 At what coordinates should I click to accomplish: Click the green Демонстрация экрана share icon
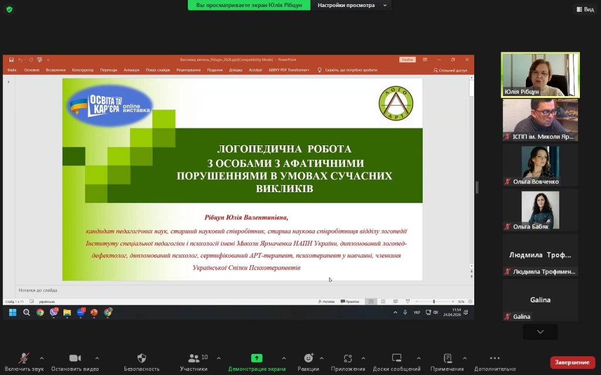pyautogui.click(x=256, y=358)
